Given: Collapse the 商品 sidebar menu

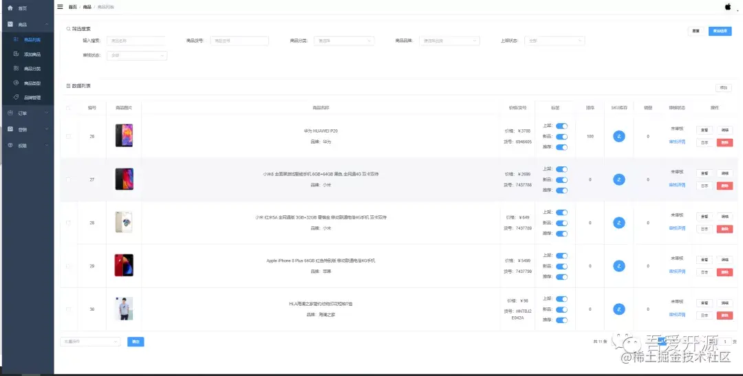Looking at the screenshot, I should coord(27,24).
